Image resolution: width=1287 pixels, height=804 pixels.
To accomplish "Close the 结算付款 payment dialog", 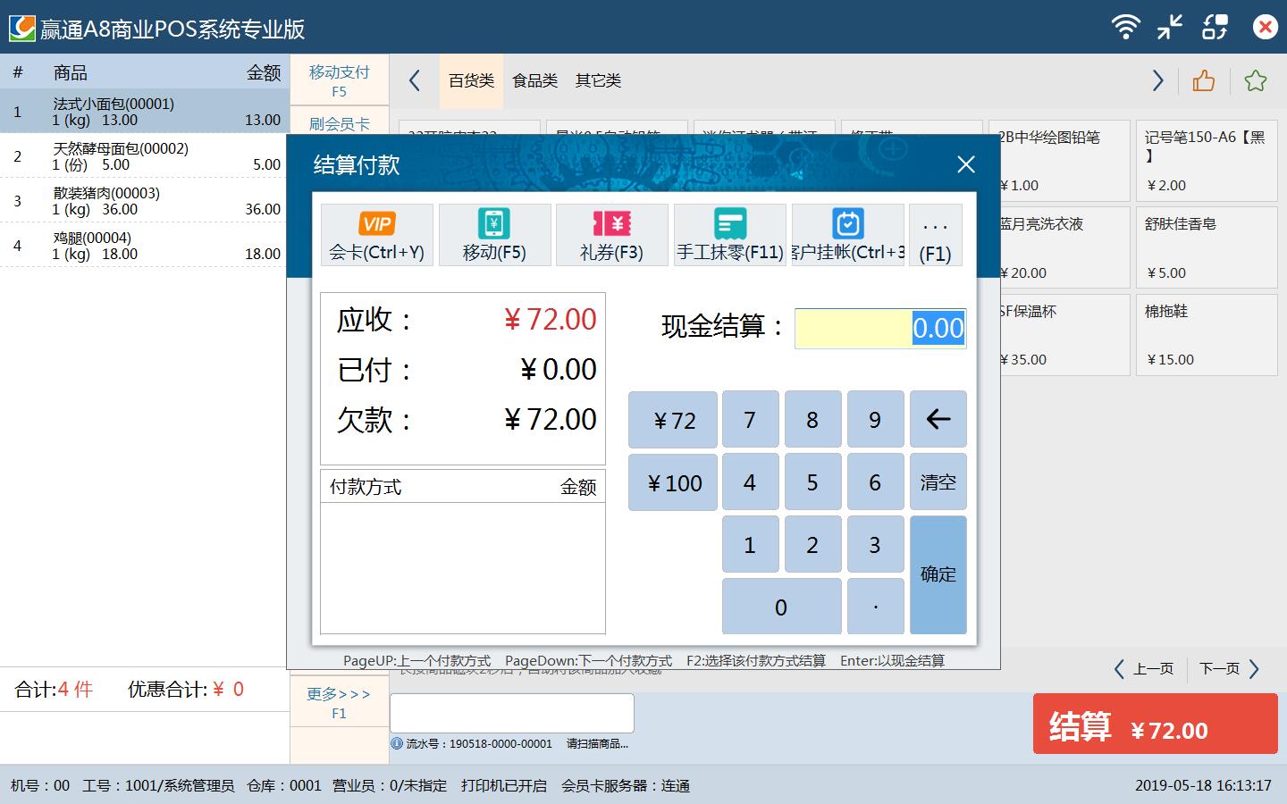I will 965,164.
